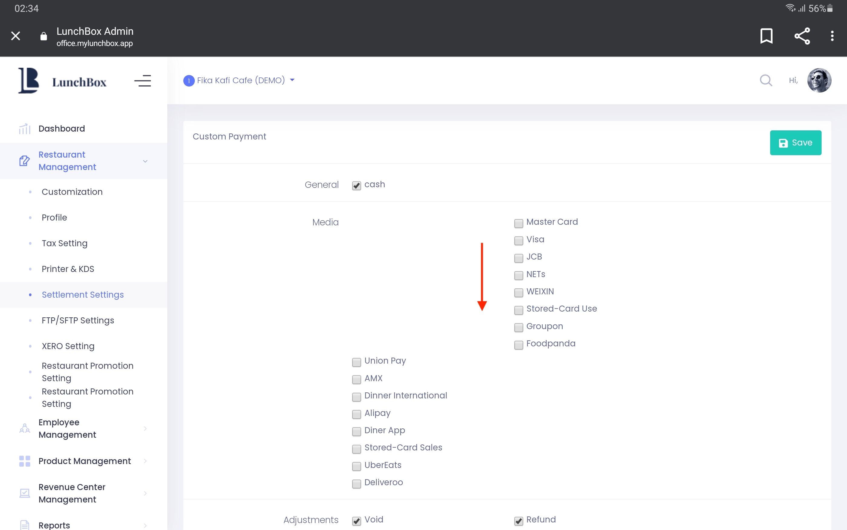Check the Alipay payment option
The image size is (847, 530).
point(356,414)
